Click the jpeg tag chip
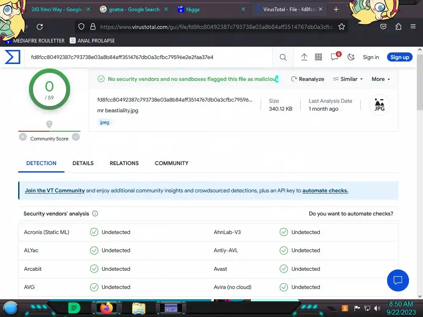Image resolution: width=423 pixels, height=317 pixels. pos(105,122)
